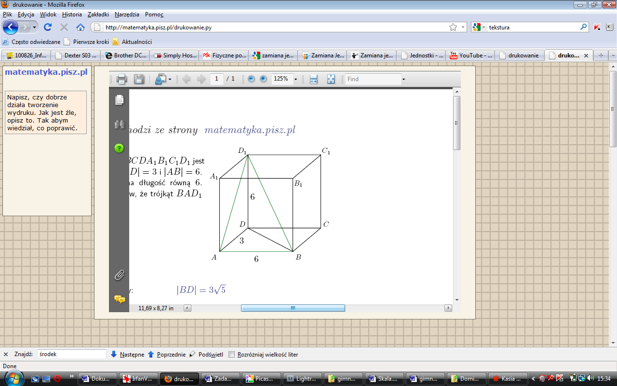
Task: Click the fit width icon
Action: (313, 79)
